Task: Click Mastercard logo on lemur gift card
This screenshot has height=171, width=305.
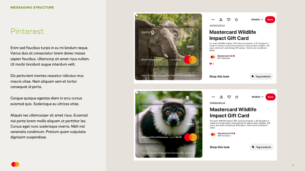Action: point(190,137)
